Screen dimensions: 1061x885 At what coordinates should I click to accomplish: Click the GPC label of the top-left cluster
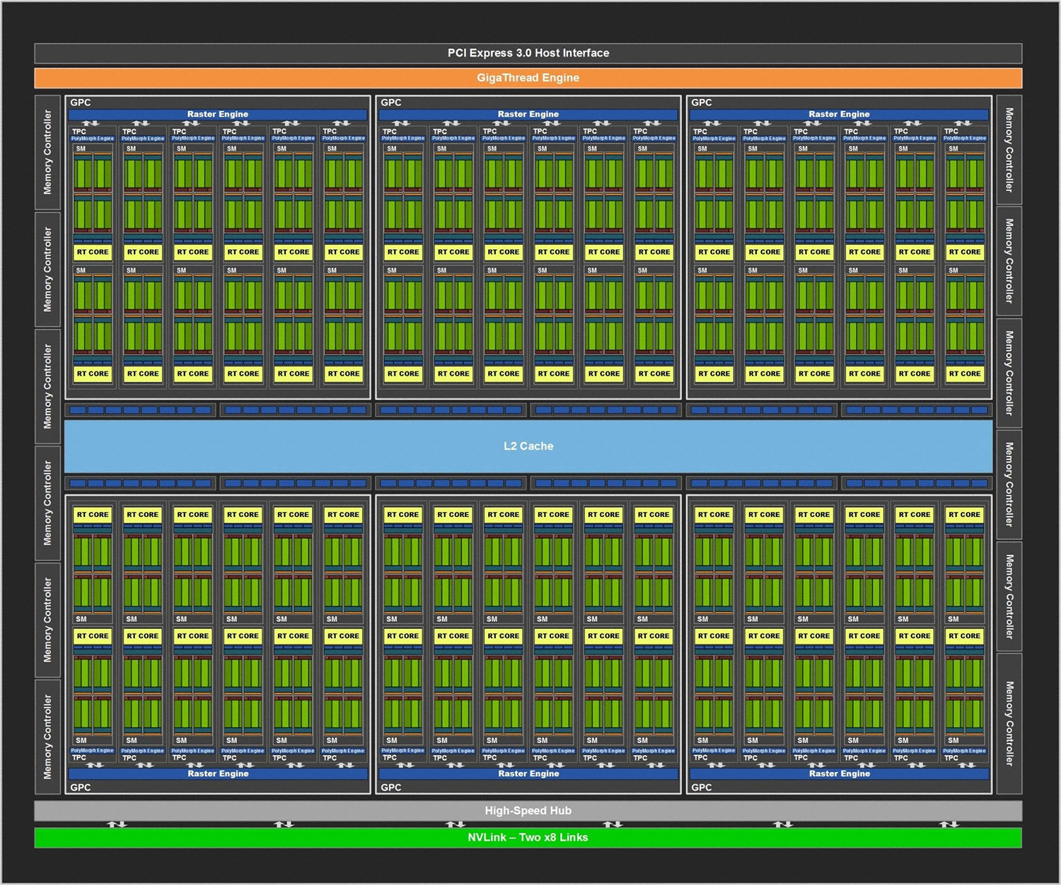[x=81, y=103]
